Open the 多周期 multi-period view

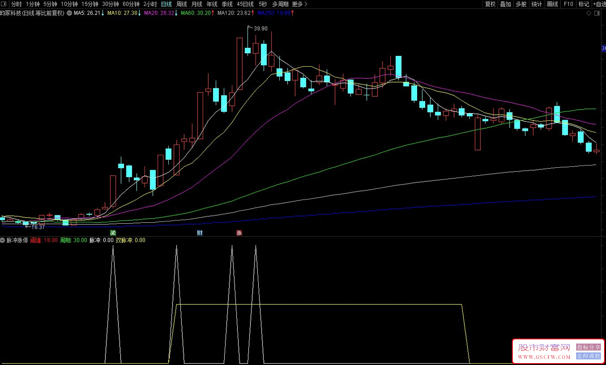[x=280, y=4]
